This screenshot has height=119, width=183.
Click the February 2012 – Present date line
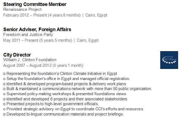[42, 15]
